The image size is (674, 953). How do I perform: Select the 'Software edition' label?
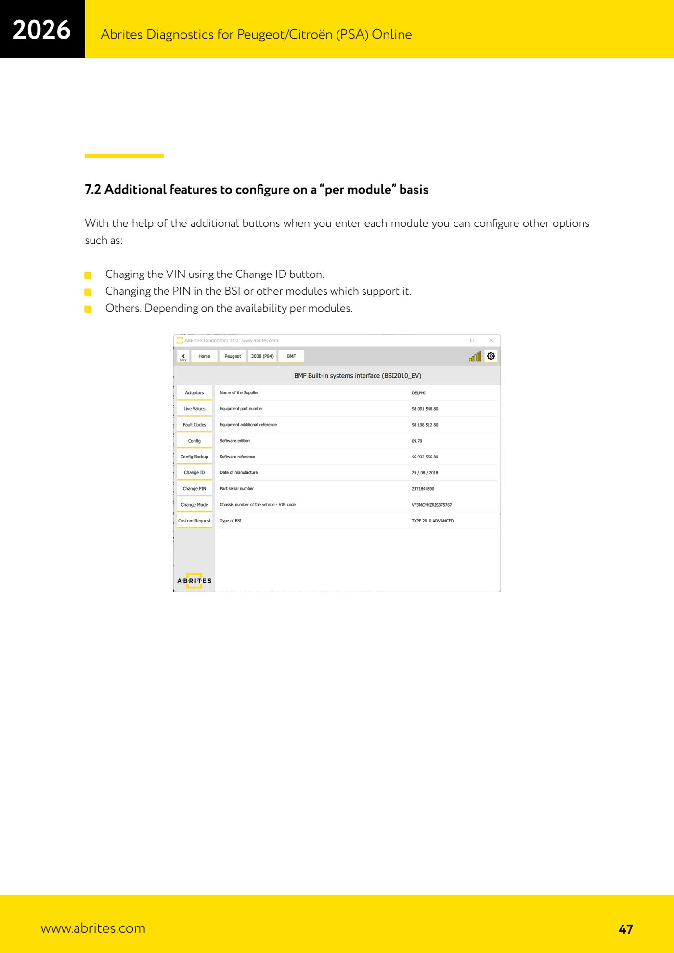click(235, 441)
